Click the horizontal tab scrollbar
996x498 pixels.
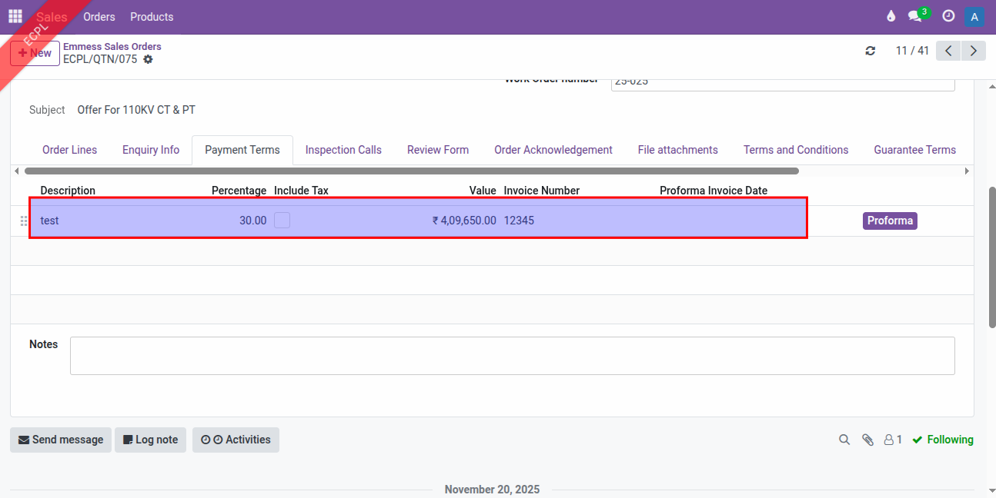(x=412, y=171)
